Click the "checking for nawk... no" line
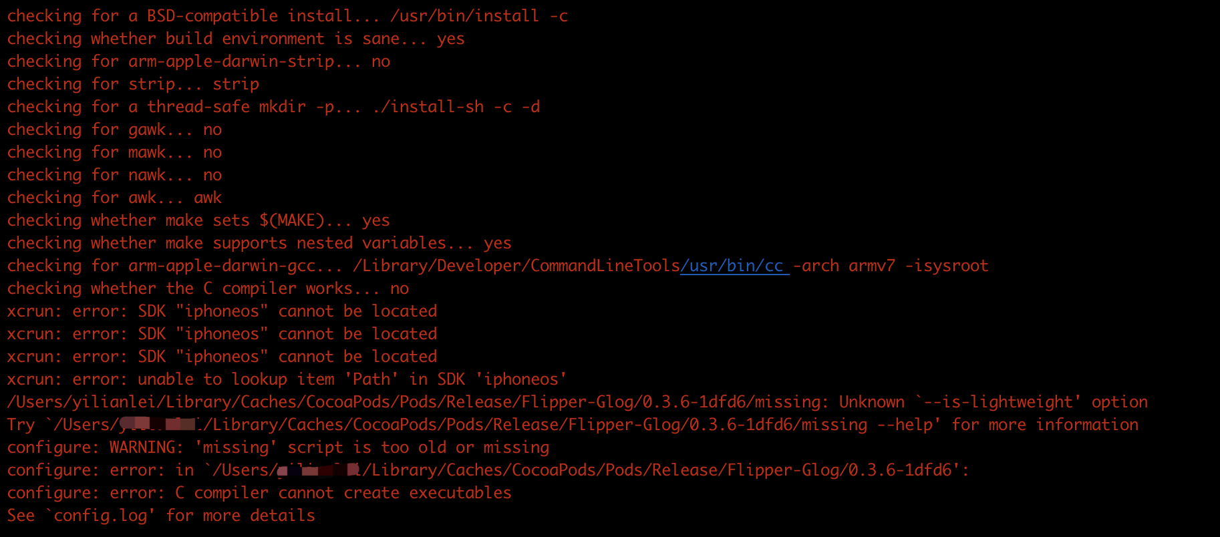Screen dimensions: 1220x537 (114, 175)
